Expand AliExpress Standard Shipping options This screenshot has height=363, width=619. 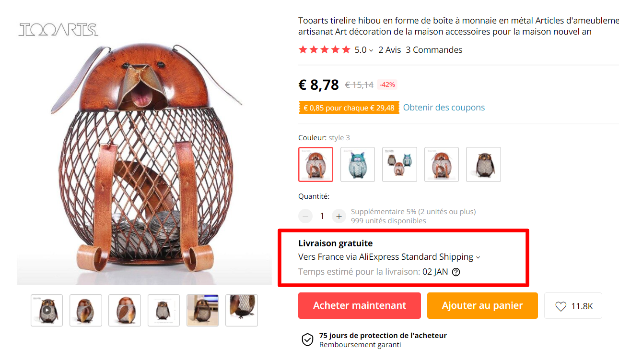click(x=478, y=257)
